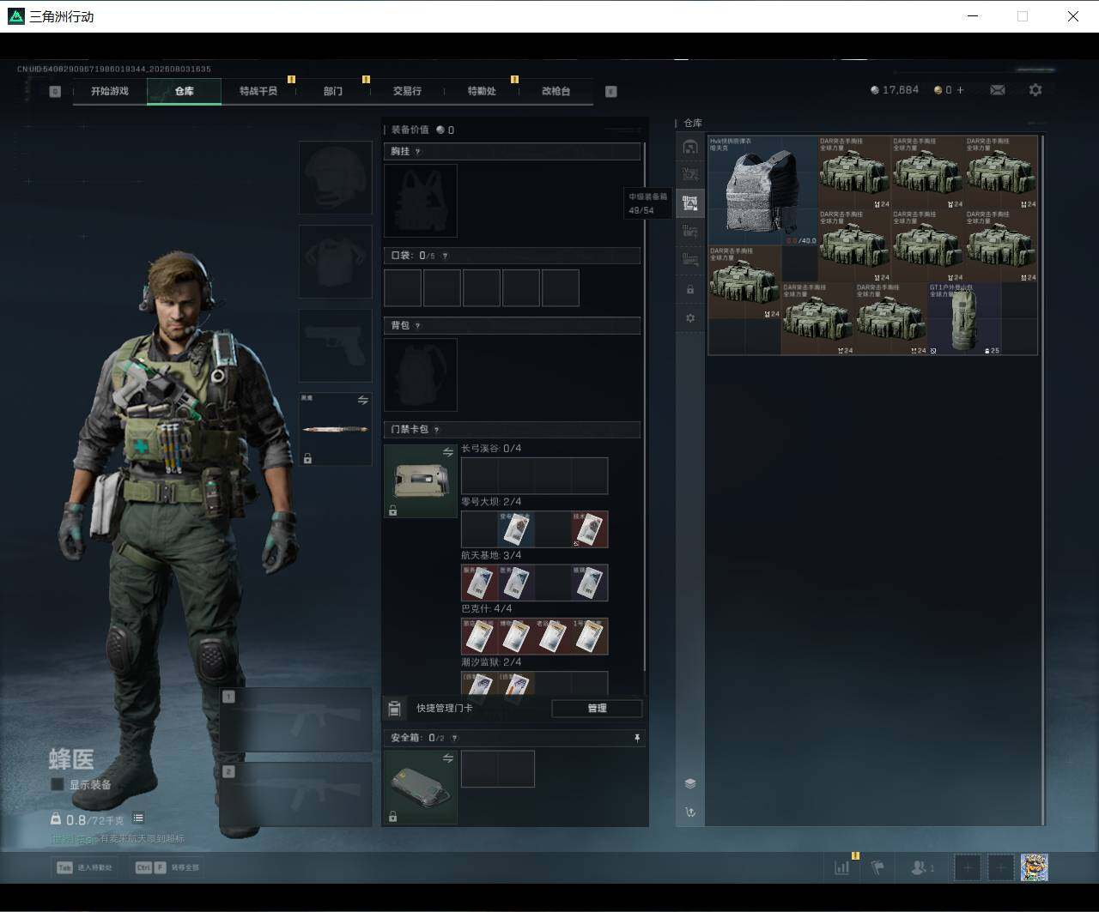This screenshot has width=1099, height=912.
Task: Click the melee knife slot
Action: [336, 430]
